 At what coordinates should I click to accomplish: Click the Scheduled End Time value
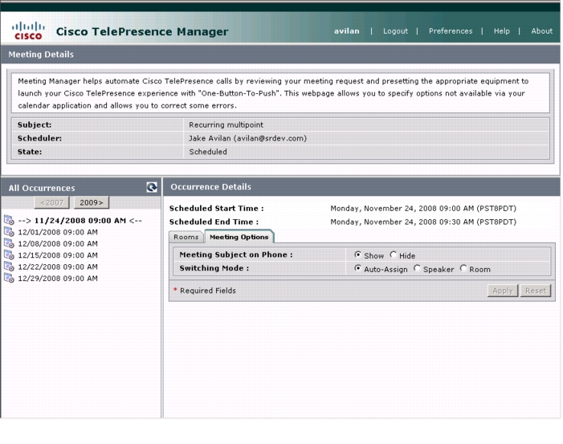tap(423, 222)
